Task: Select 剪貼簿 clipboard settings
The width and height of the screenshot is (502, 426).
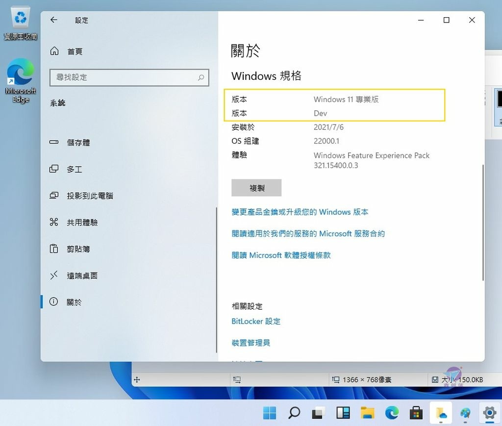Action: (70, 249)
